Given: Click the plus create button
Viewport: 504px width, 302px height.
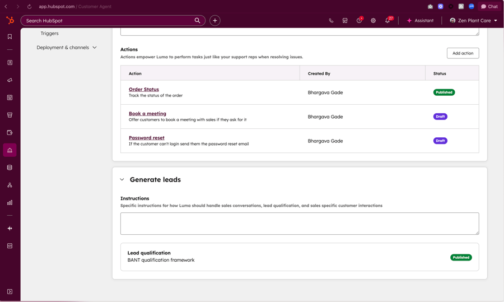Looking at the screenshot, I should [215, 21].
